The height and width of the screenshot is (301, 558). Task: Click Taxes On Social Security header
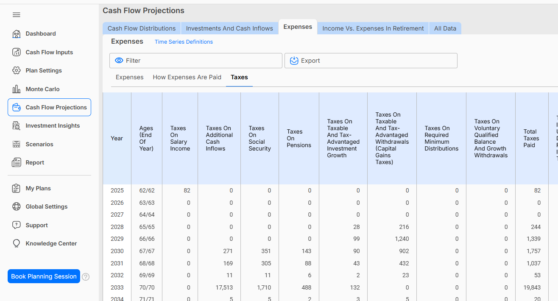[259, 138]
